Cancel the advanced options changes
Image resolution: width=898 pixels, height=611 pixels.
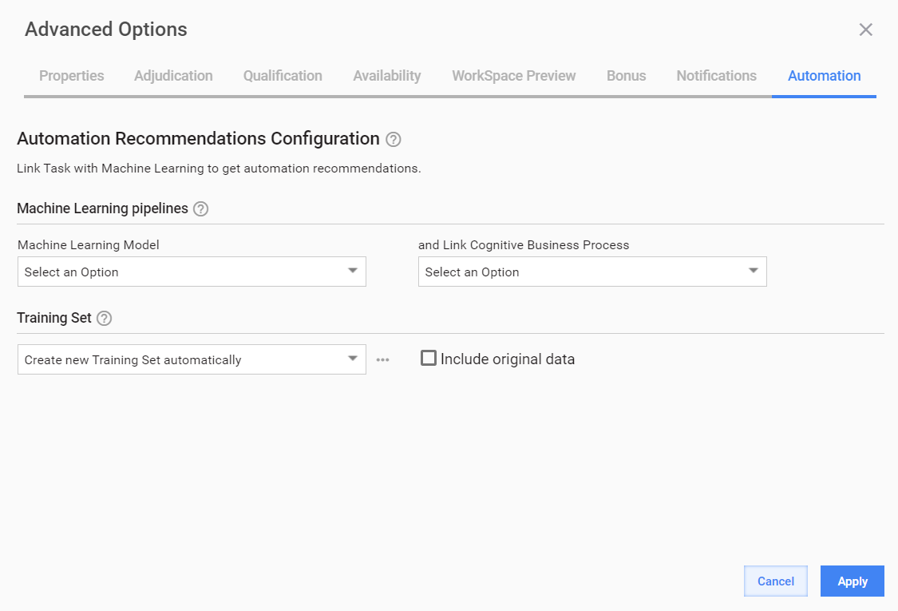(776, 581)
